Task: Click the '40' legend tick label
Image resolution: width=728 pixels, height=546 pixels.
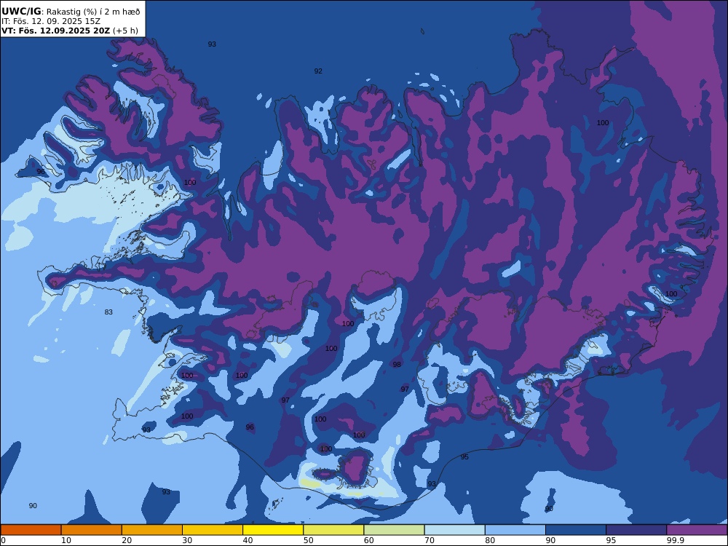Action: coord(248,540)
